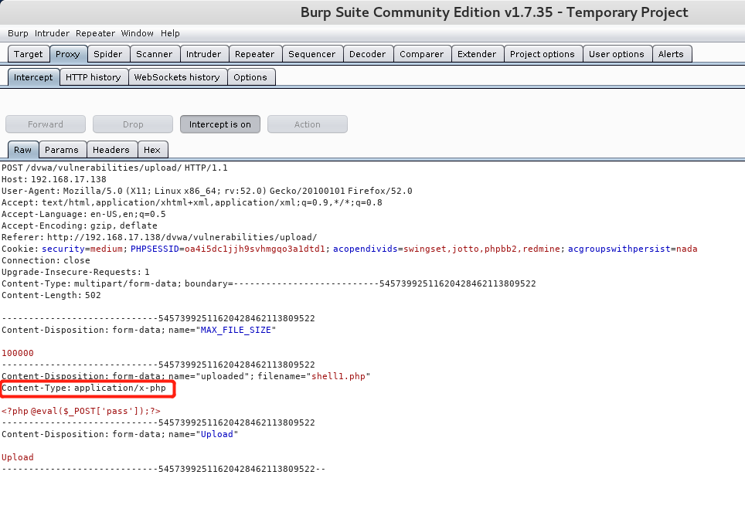Open the Repeater menu in menu bar
Image resolution: width=745 pixels, height=519 pixels.
pos(95,33)
